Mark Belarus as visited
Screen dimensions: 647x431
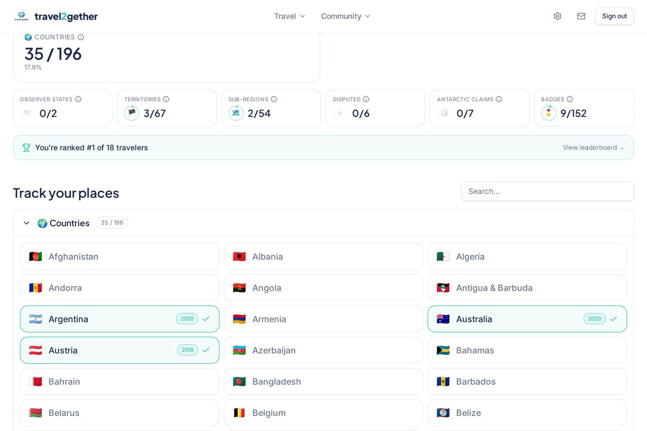(120, 413)
